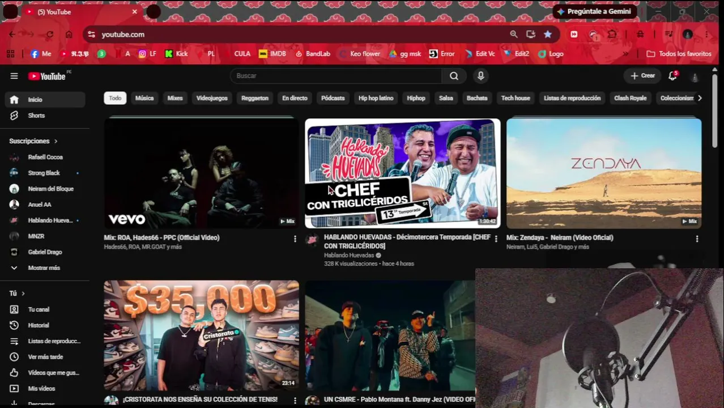Screen dimensions: 724x408
Task: Open Ver más tarde sidebar item
Action: (45, 357)
